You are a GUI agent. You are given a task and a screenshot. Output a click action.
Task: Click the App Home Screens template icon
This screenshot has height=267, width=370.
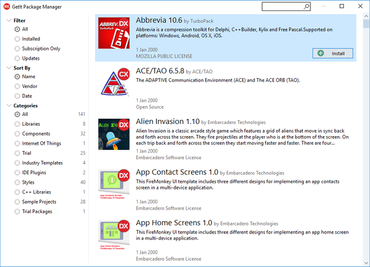pyautogui.click(x=114, y=235)
